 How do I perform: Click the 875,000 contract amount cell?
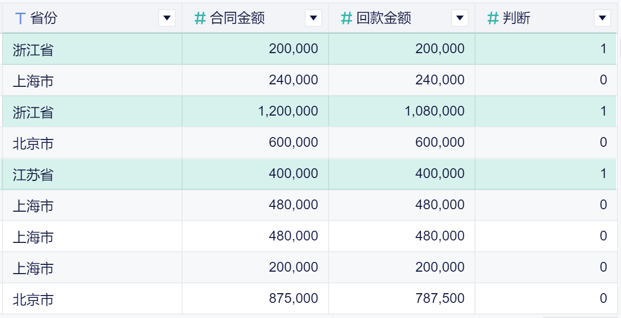coord(293,298)
